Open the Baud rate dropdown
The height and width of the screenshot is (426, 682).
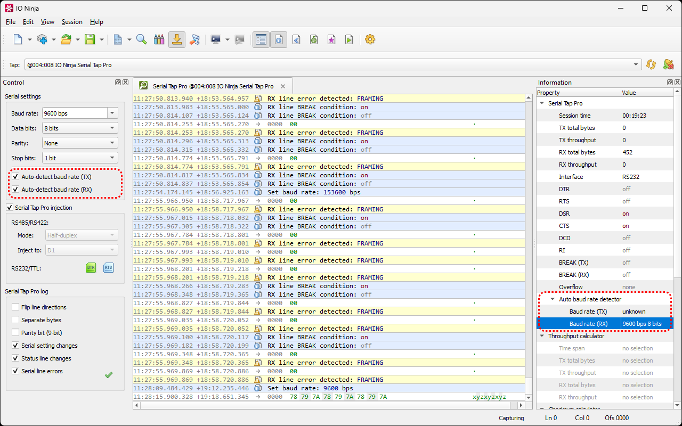point(112,113)
